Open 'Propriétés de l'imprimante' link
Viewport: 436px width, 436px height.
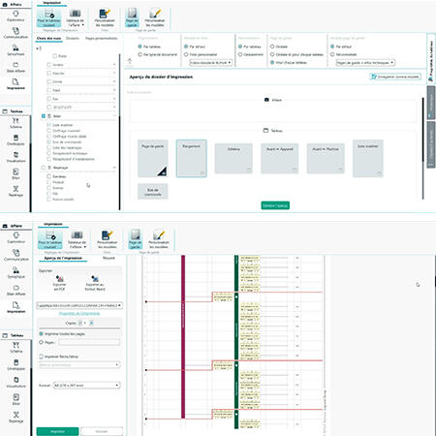tap(79, 314)
